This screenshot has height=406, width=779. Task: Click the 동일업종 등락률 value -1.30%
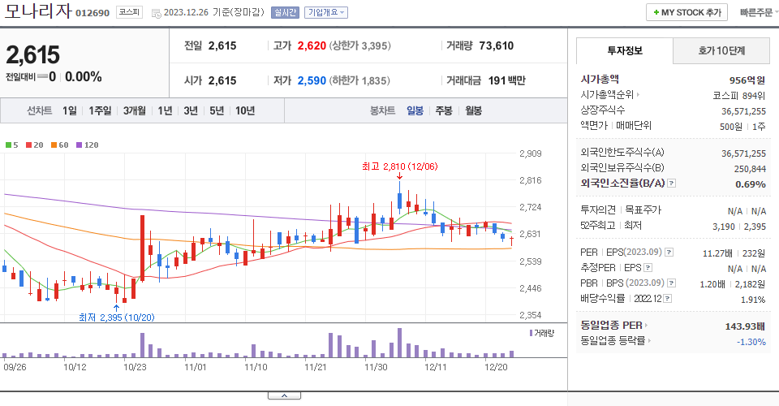(751, 342)
